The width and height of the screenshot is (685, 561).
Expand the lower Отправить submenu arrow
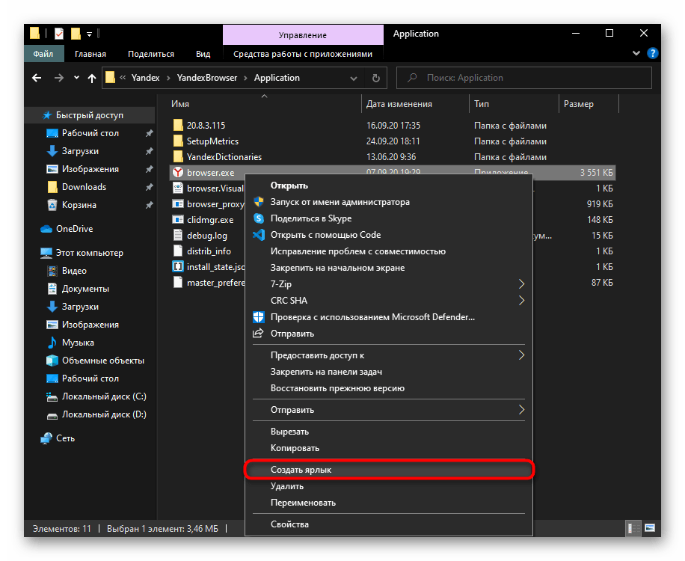pyautogui.click(x=521, y=410)
